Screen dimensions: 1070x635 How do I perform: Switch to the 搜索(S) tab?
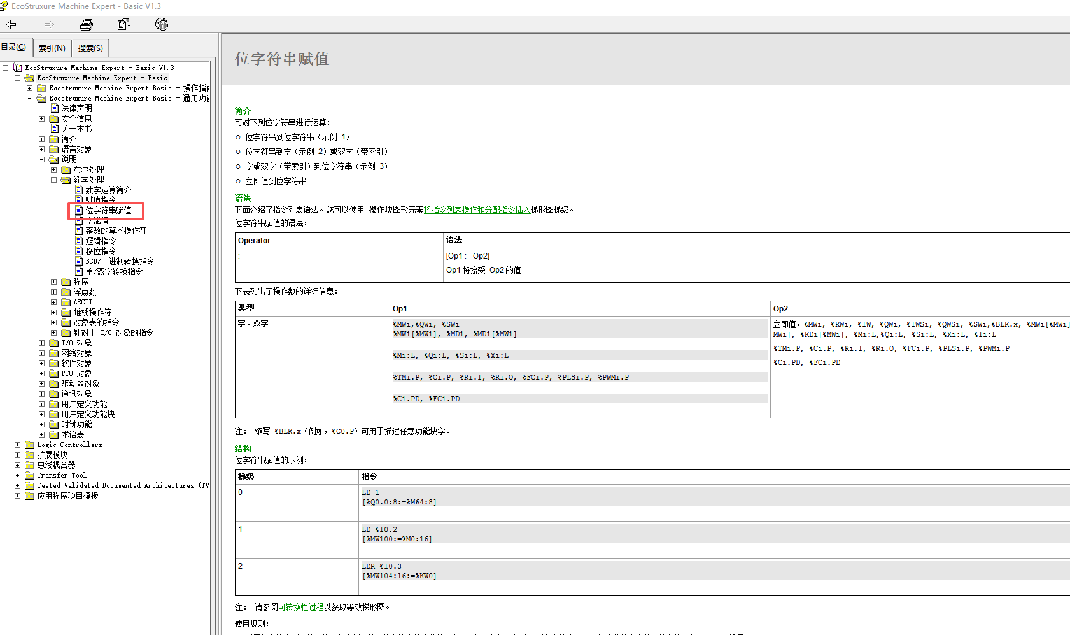90,48
